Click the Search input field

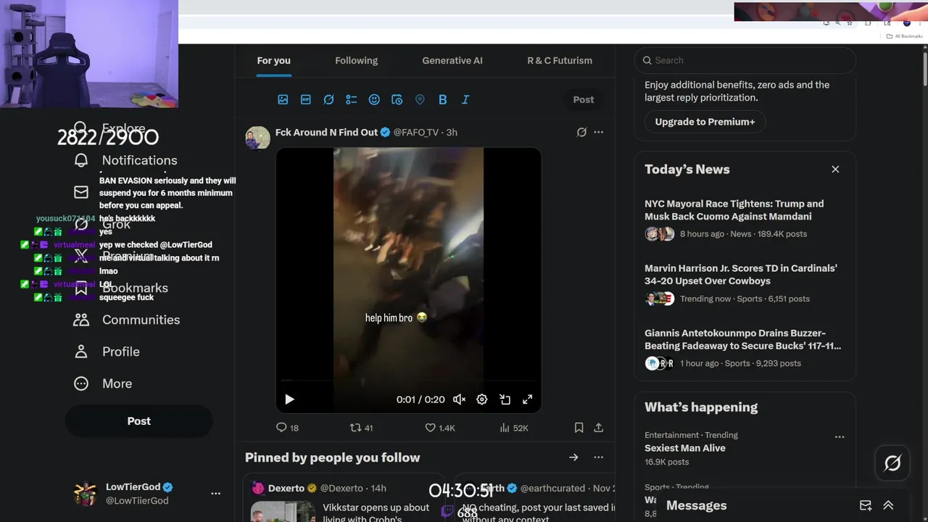pos(745,60)
